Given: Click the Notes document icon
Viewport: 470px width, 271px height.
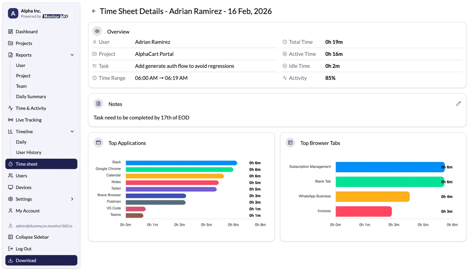Looking at the screenshot, I should [x=98, y=104].
